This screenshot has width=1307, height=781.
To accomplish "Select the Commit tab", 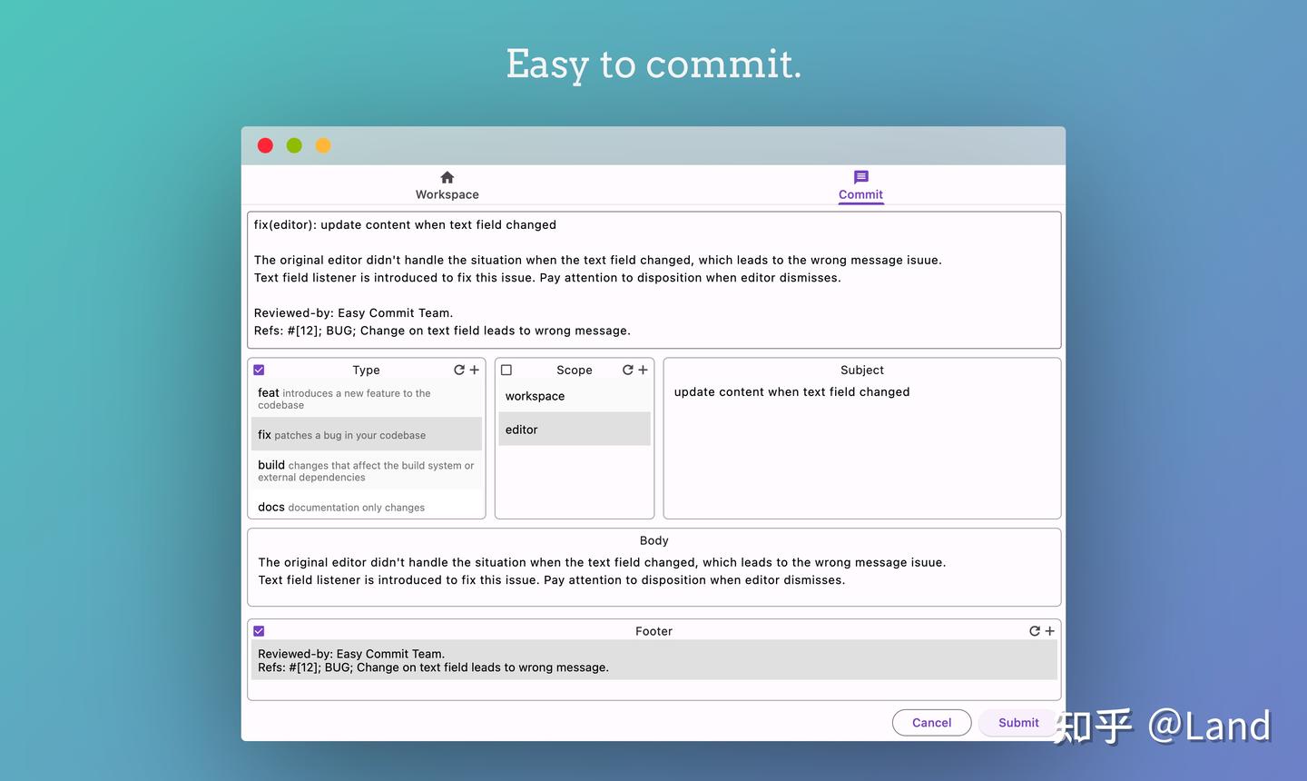I will tap(860, 194).
